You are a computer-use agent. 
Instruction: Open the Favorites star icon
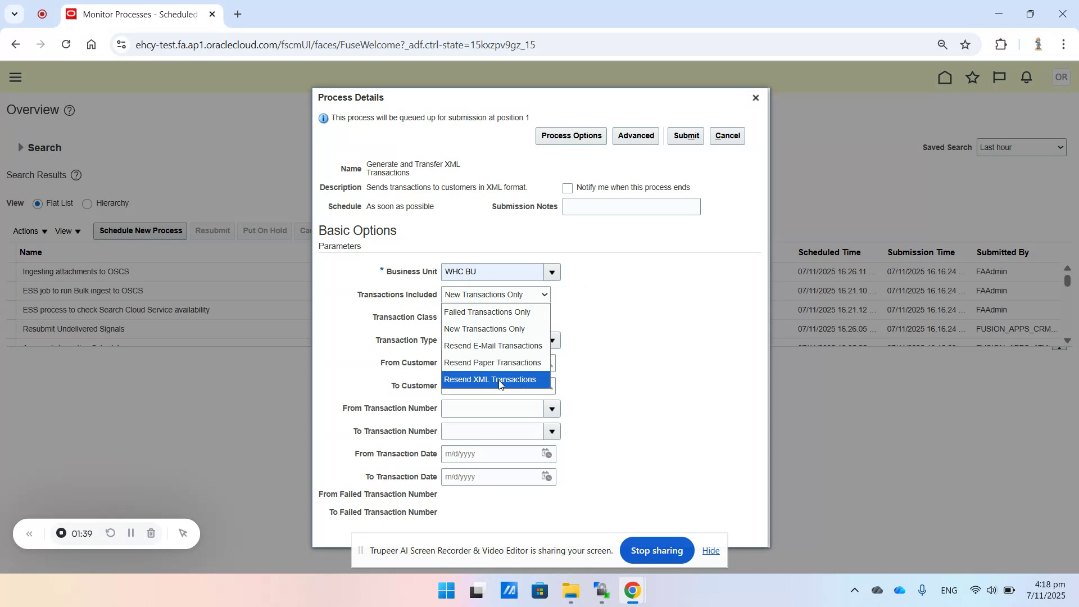point(972,77)
